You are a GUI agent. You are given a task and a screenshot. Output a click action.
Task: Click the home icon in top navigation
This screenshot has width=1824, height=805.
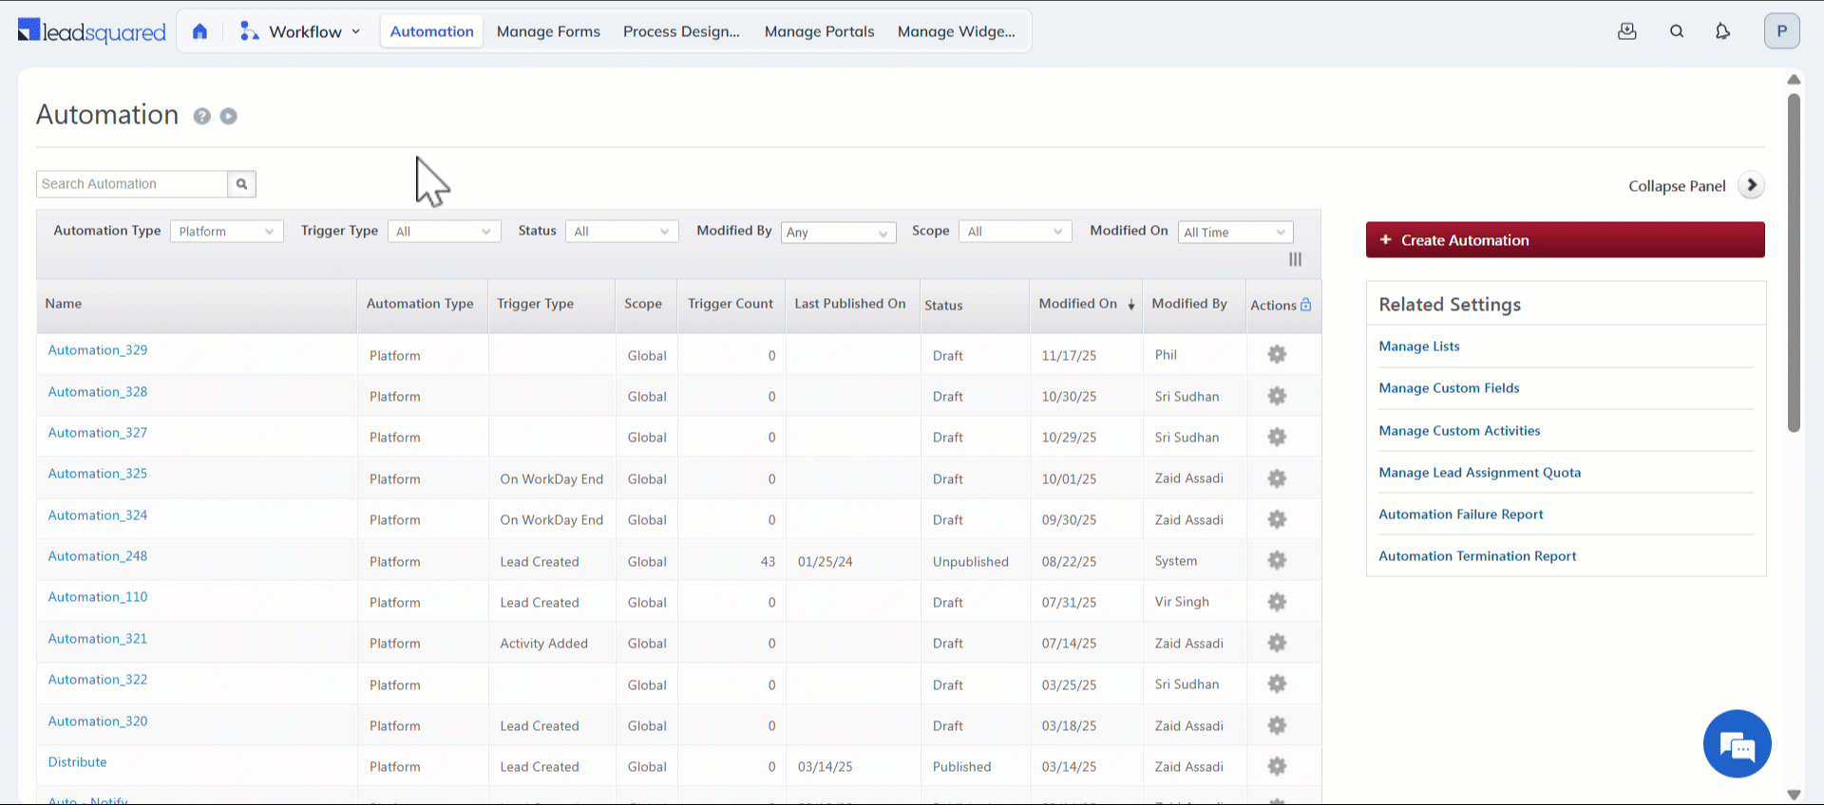pyautogui.click(x=199, y=31)
